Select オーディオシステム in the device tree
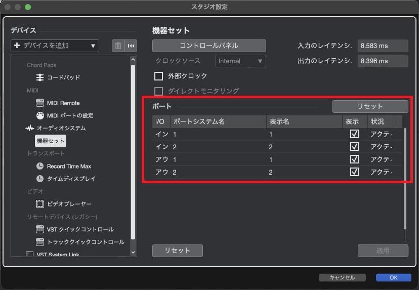 (61, 128)
